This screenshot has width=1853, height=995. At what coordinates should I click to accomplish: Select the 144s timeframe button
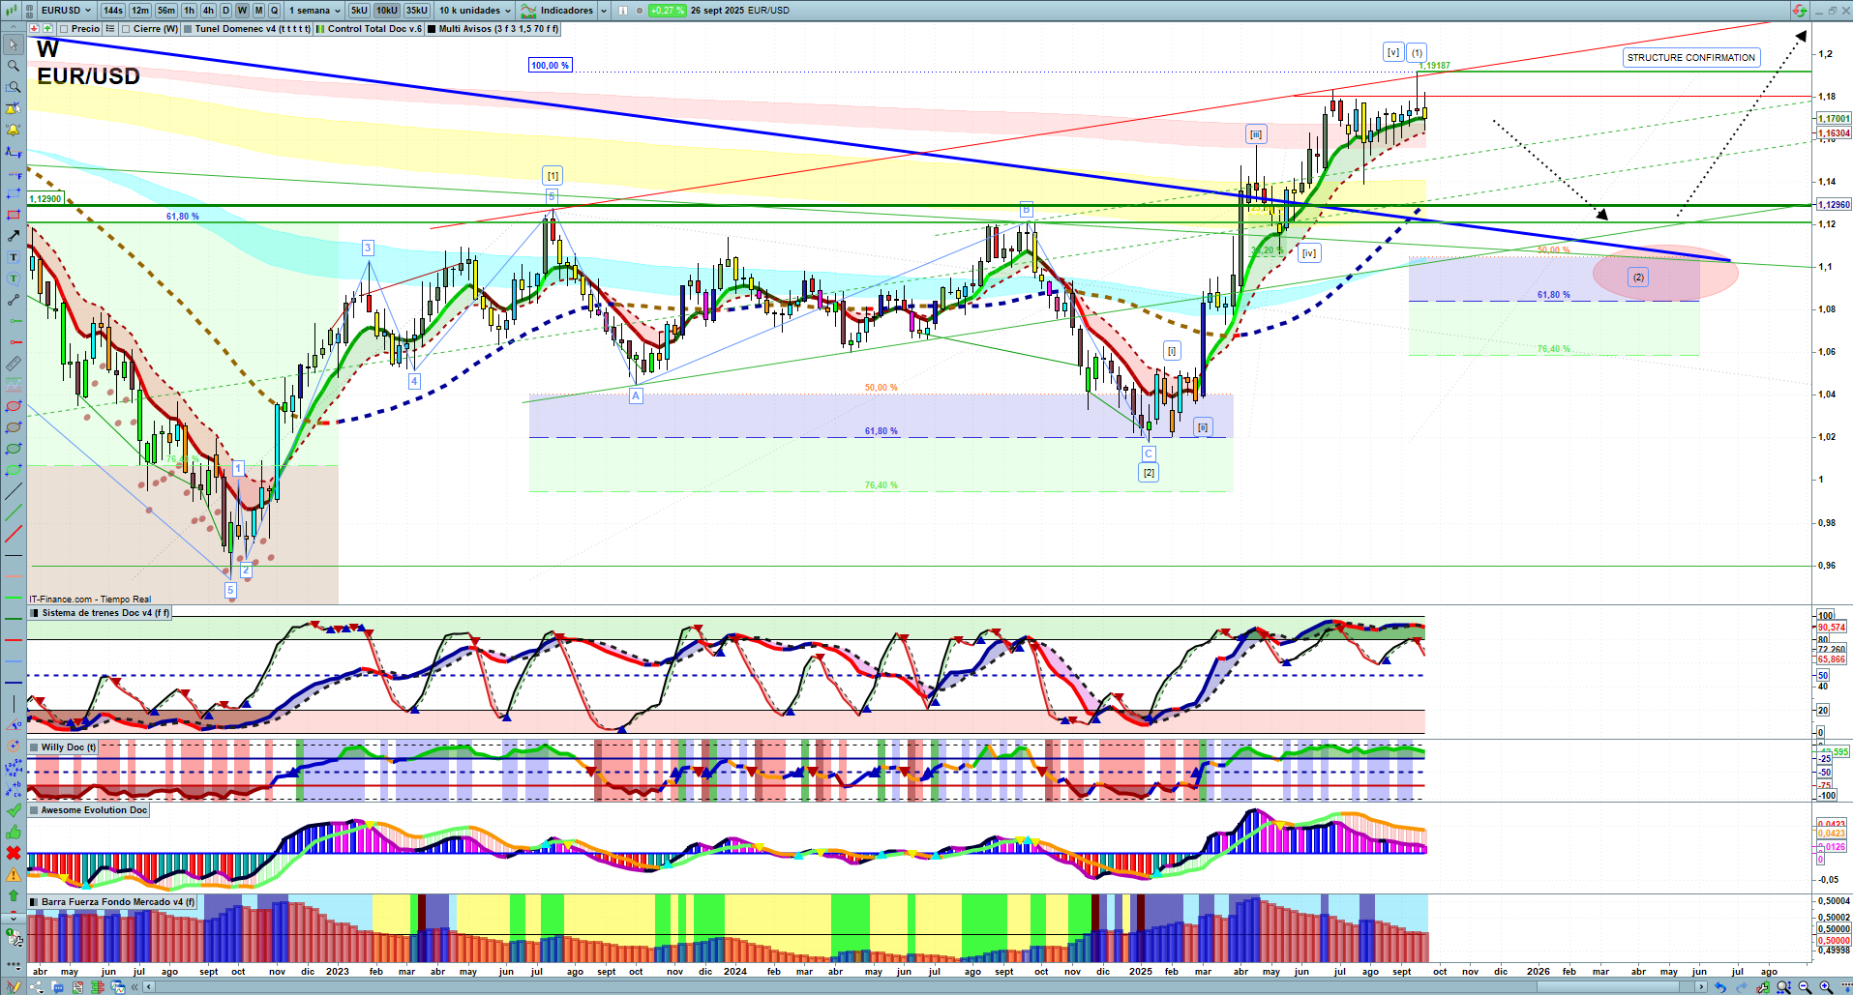click(x=113, y=11)
